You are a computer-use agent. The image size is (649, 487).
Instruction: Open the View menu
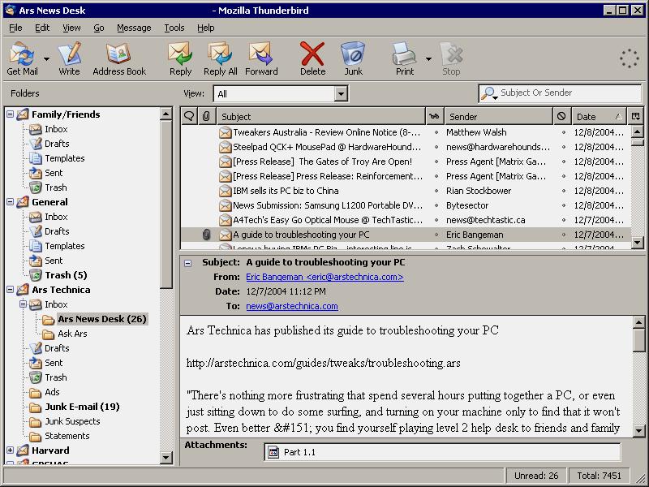71,28
